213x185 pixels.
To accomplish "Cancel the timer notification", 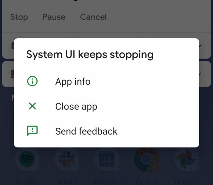I will [x=93, y=17].
